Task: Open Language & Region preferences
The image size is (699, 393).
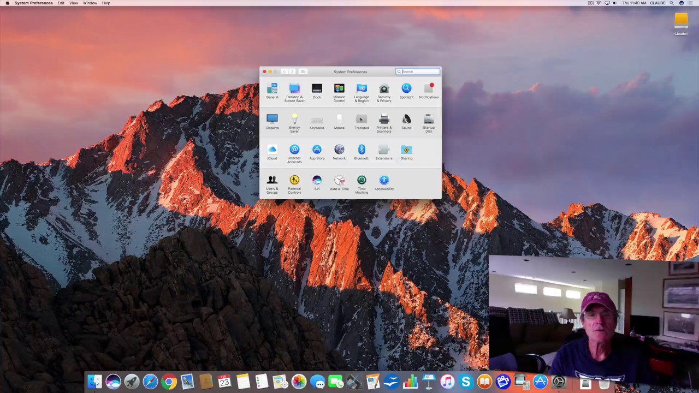Action: tap(362, 93)
